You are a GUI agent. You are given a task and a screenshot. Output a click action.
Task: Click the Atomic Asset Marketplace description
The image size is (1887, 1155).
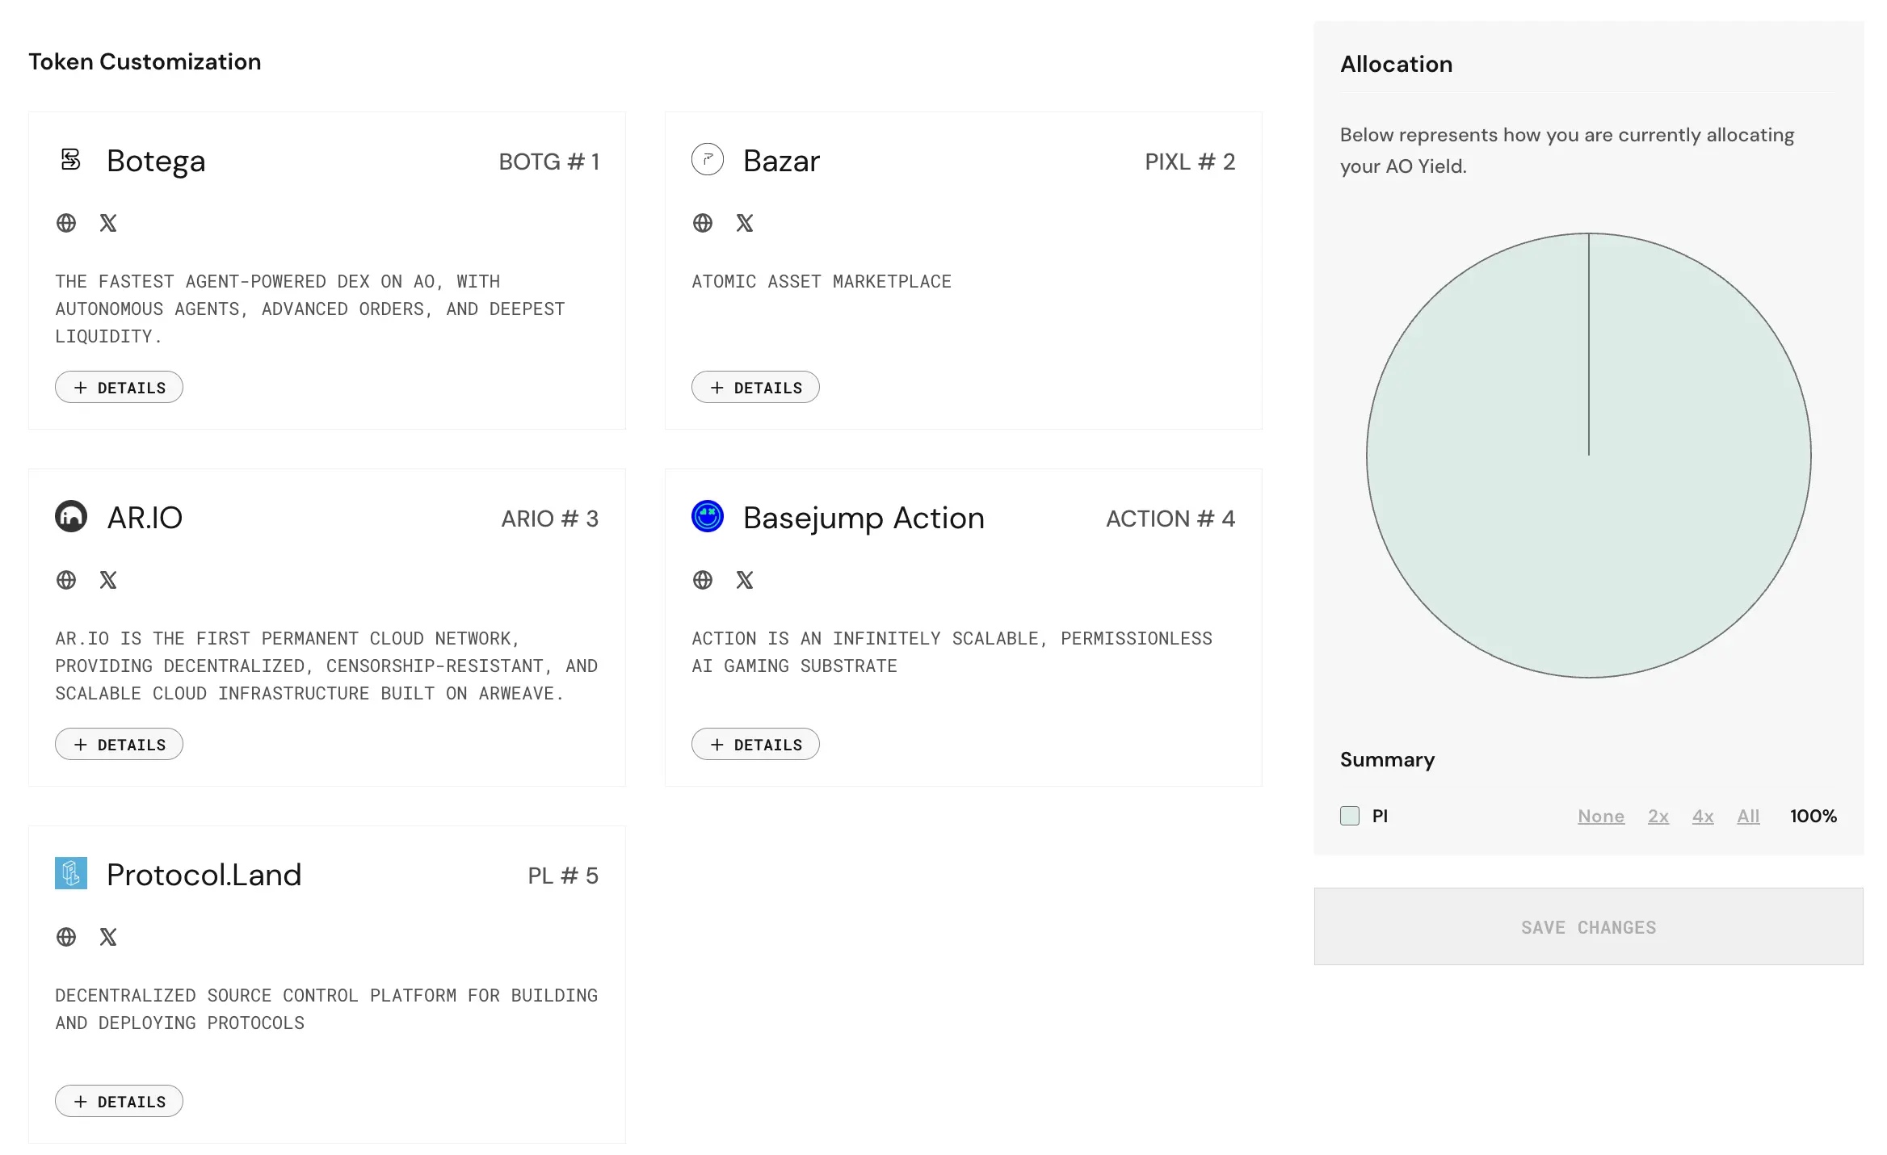(822, 282)
